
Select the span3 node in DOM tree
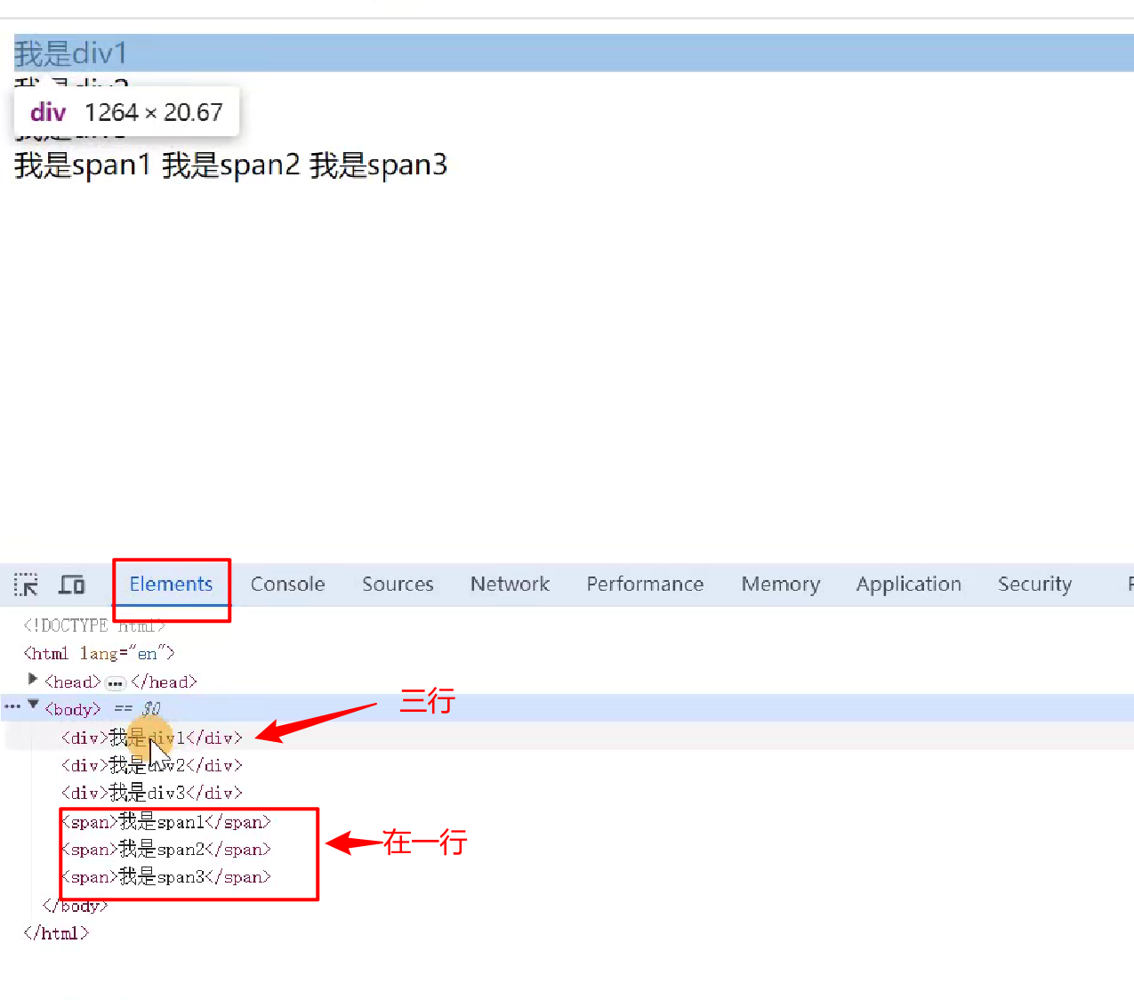[165, 877]
